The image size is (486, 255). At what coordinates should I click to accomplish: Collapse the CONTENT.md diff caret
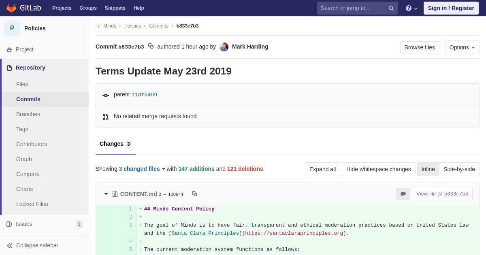[106, 194]
